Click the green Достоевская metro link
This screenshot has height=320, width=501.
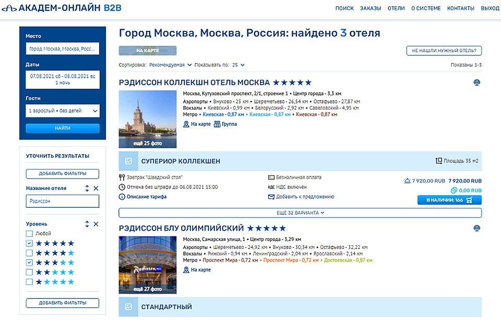(x=348, y=260)
